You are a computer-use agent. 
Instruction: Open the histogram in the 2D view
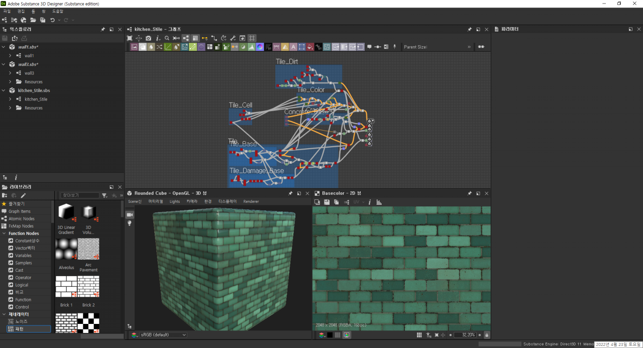click(x=379, y=202)
